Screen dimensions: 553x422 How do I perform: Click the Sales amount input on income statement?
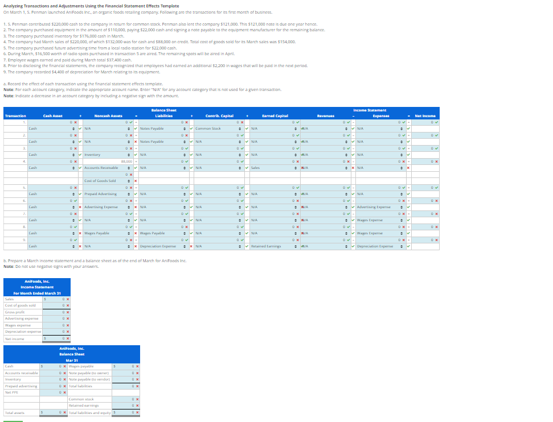click(x=56, y=299)
